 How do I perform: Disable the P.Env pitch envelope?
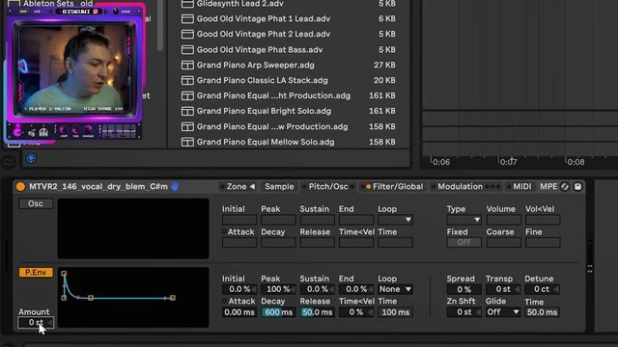(36, 272)
